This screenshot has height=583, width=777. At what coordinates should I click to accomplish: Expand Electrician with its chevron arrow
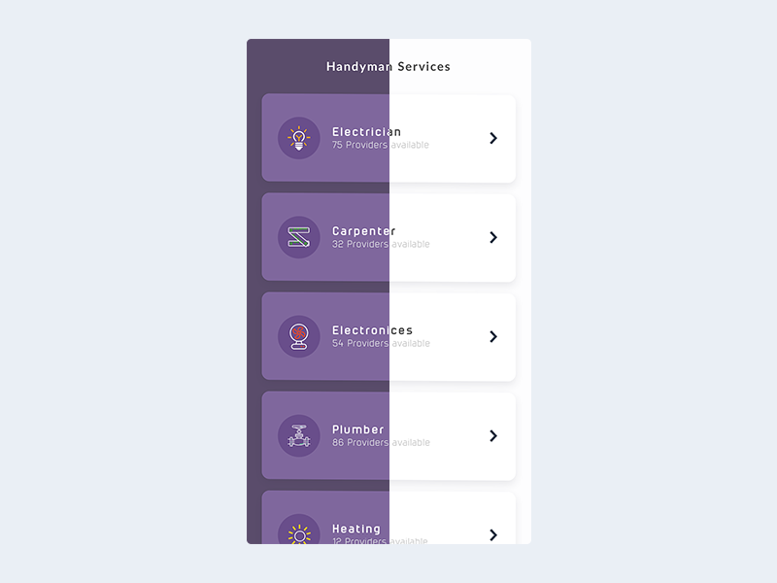493,138
